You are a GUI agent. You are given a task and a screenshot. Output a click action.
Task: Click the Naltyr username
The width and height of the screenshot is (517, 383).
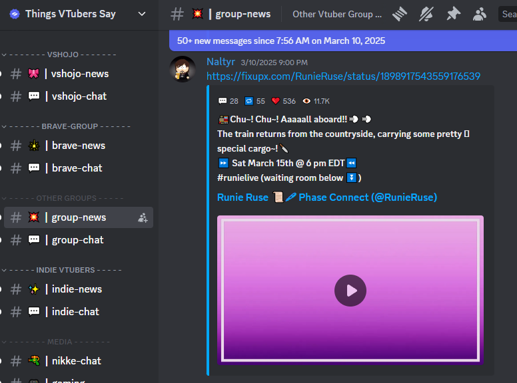point(221,62)
